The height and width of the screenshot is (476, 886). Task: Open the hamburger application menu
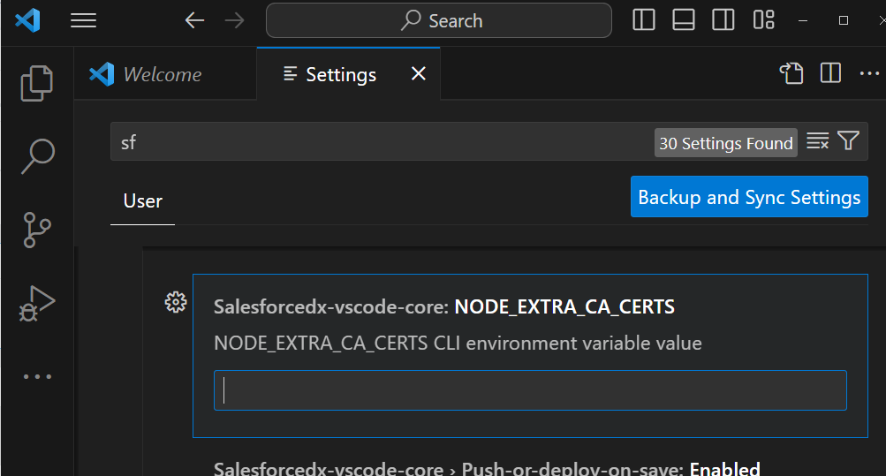(83, 21)
